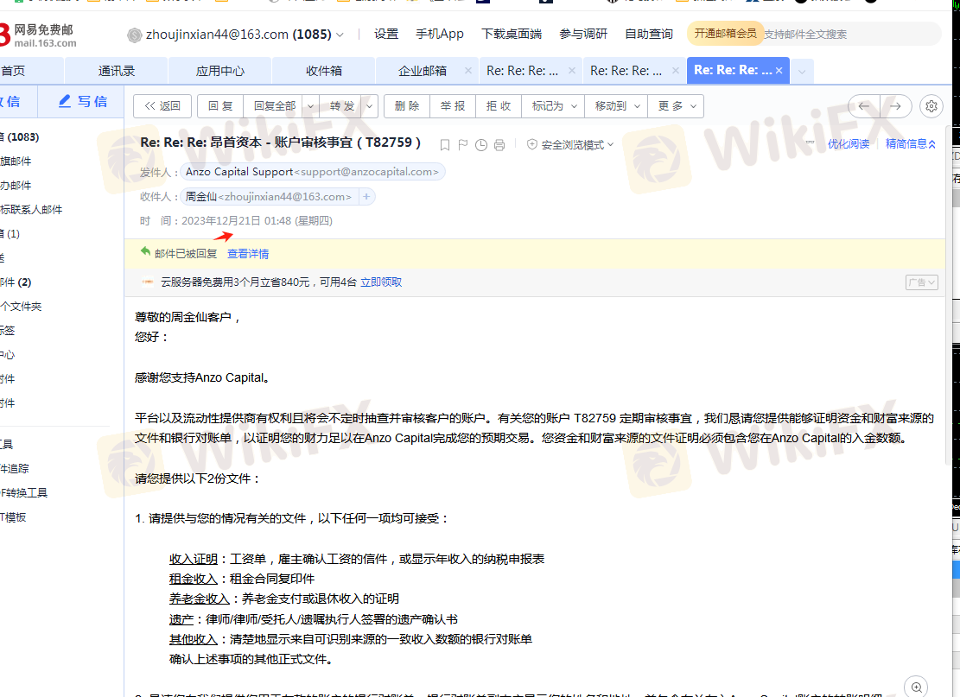Select the first Re: Re: Re: tab
This screenshot has width=960, height=697.
(x=522, y=71)
